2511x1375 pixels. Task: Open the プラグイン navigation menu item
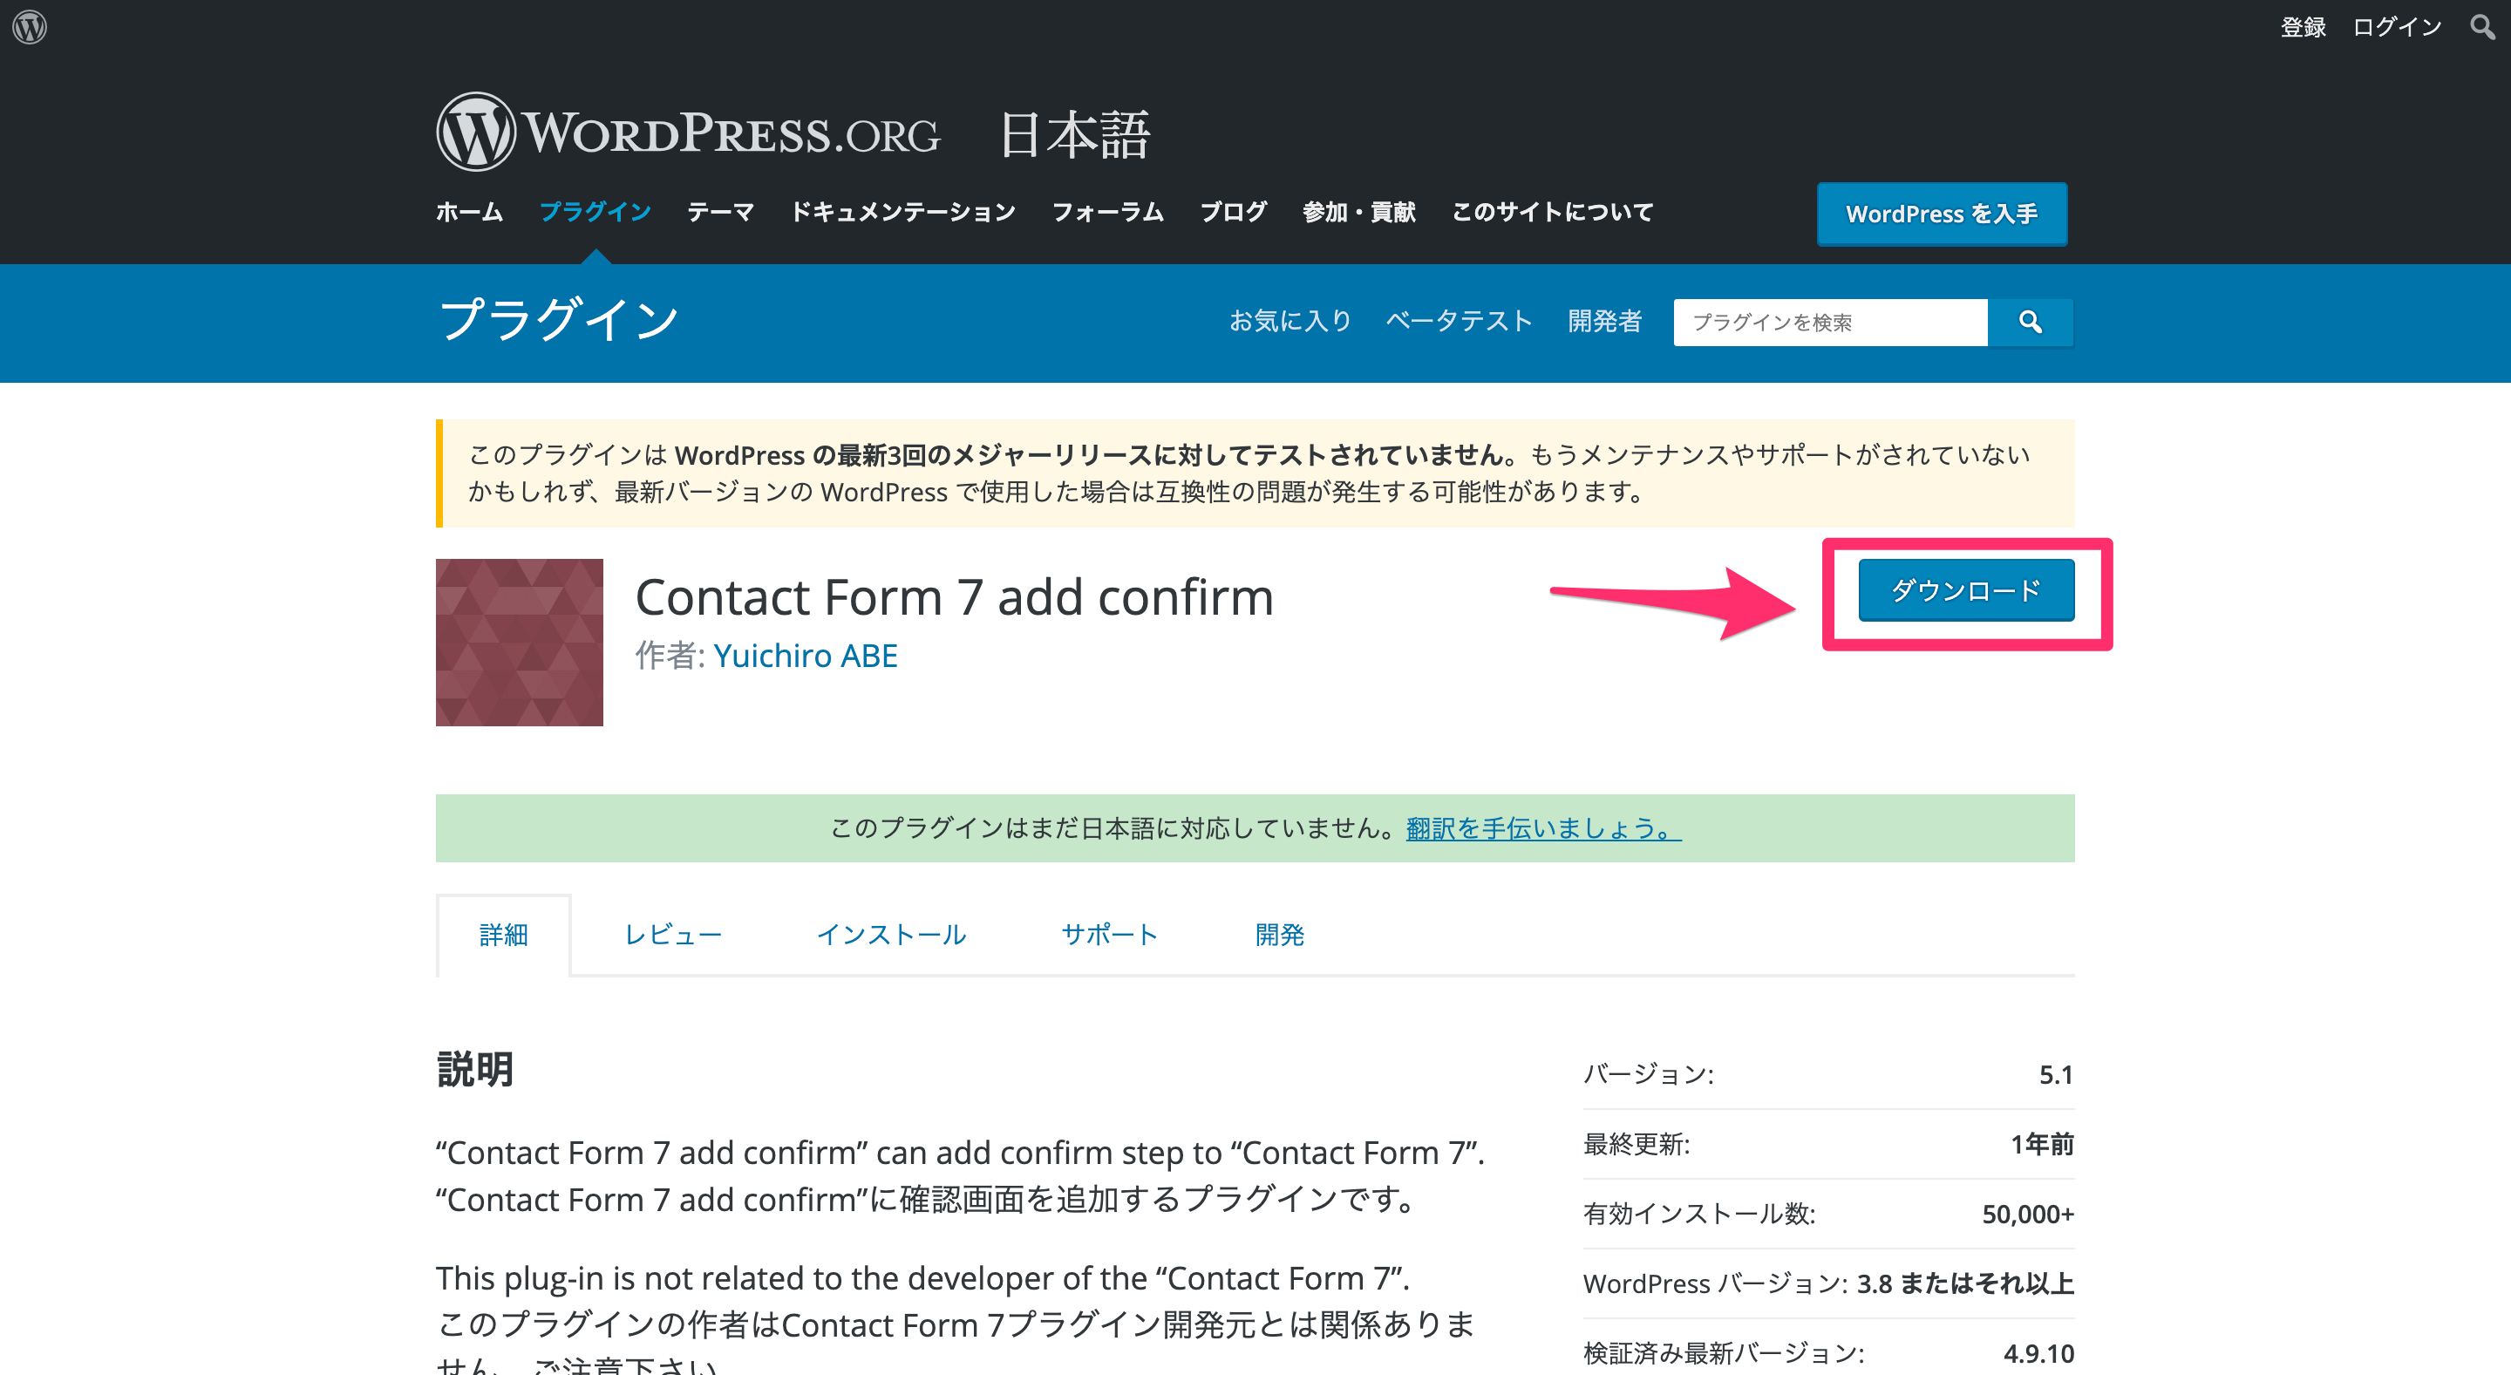(x=595, y=212)
